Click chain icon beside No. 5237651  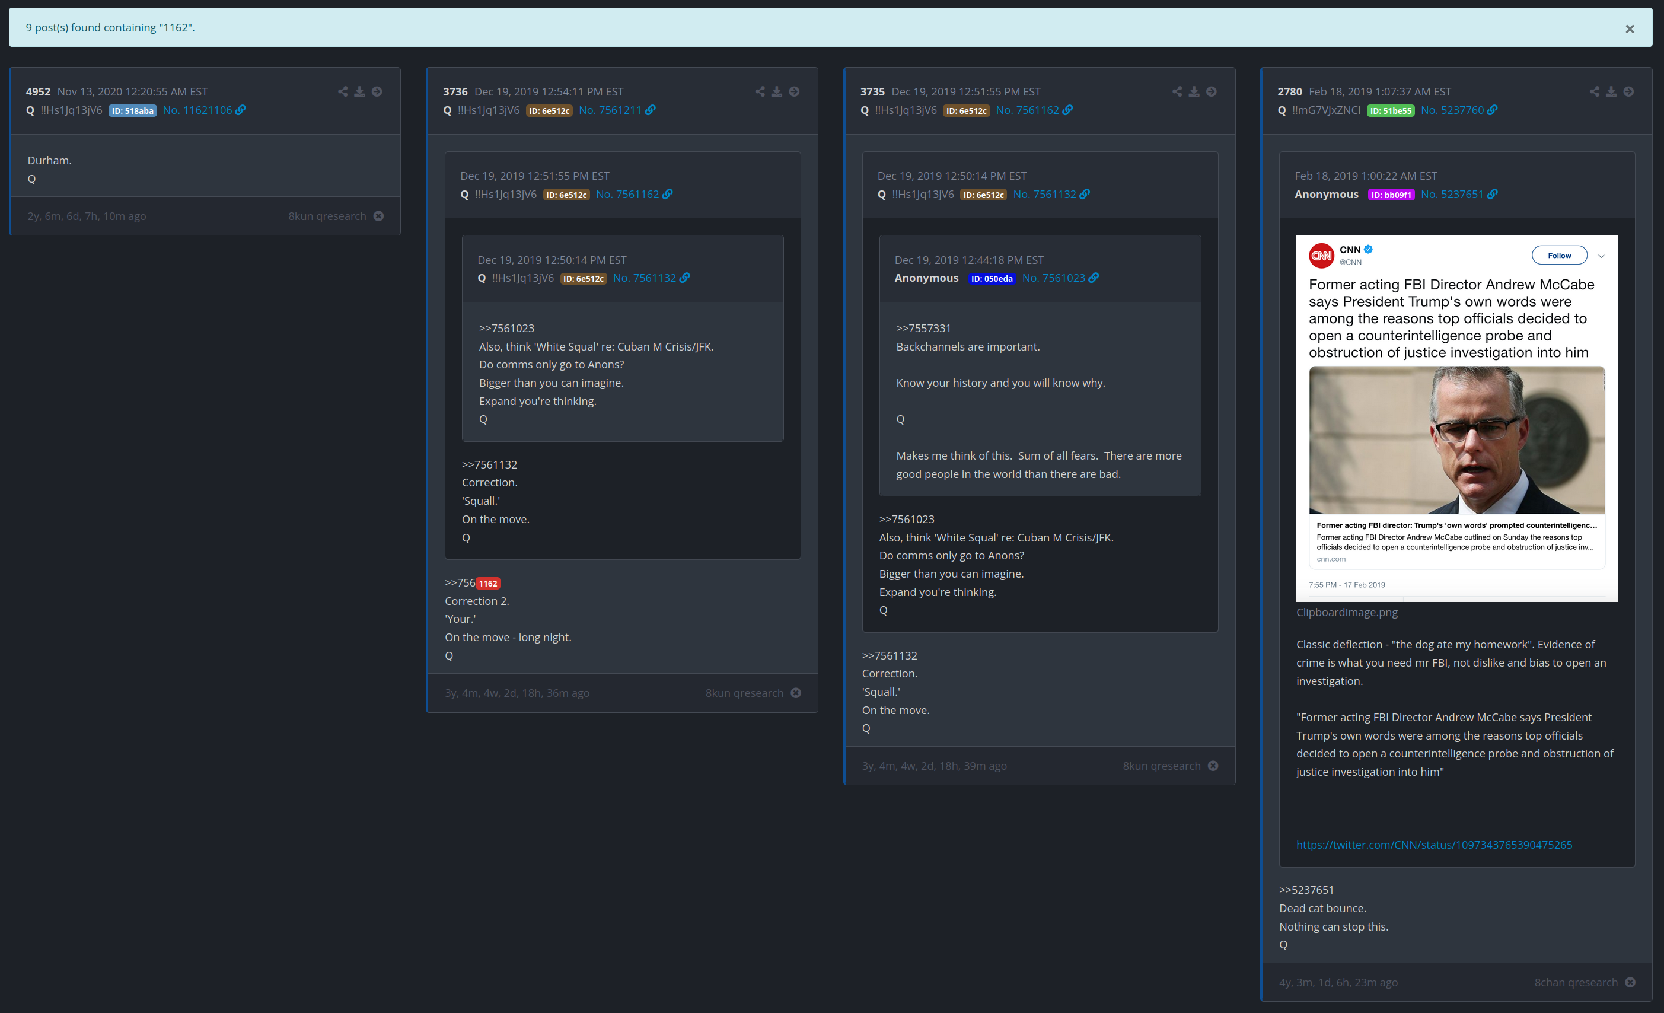(1493, 195)
